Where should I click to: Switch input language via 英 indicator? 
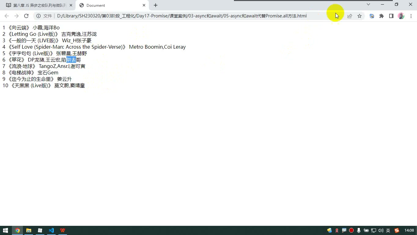(x=388, y=230)
